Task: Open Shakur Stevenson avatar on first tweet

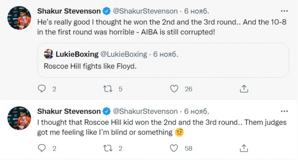Action: [x=19, y=18]
